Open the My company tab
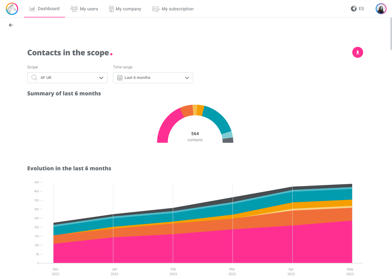The image size is (392, 279). (125, 9)
